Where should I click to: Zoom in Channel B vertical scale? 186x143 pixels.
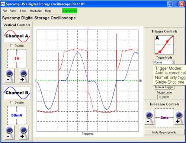[24, 133]
